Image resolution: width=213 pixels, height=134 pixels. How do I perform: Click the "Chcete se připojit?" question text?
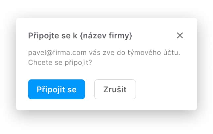pyautogui.click(x=60, y=62)
